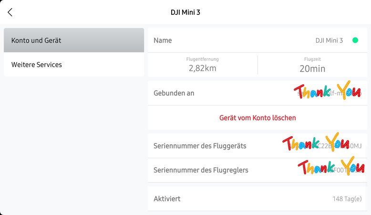Tap the Flugzeit label
Viewport: 371px width, 215px height.
point(312,59)
